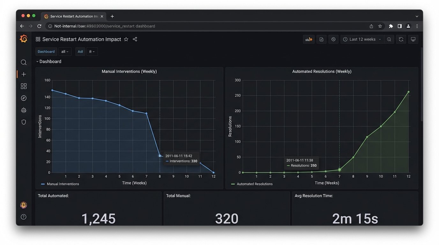Open the Grafana home logo
439x245 pixels.
pos(24,38)
